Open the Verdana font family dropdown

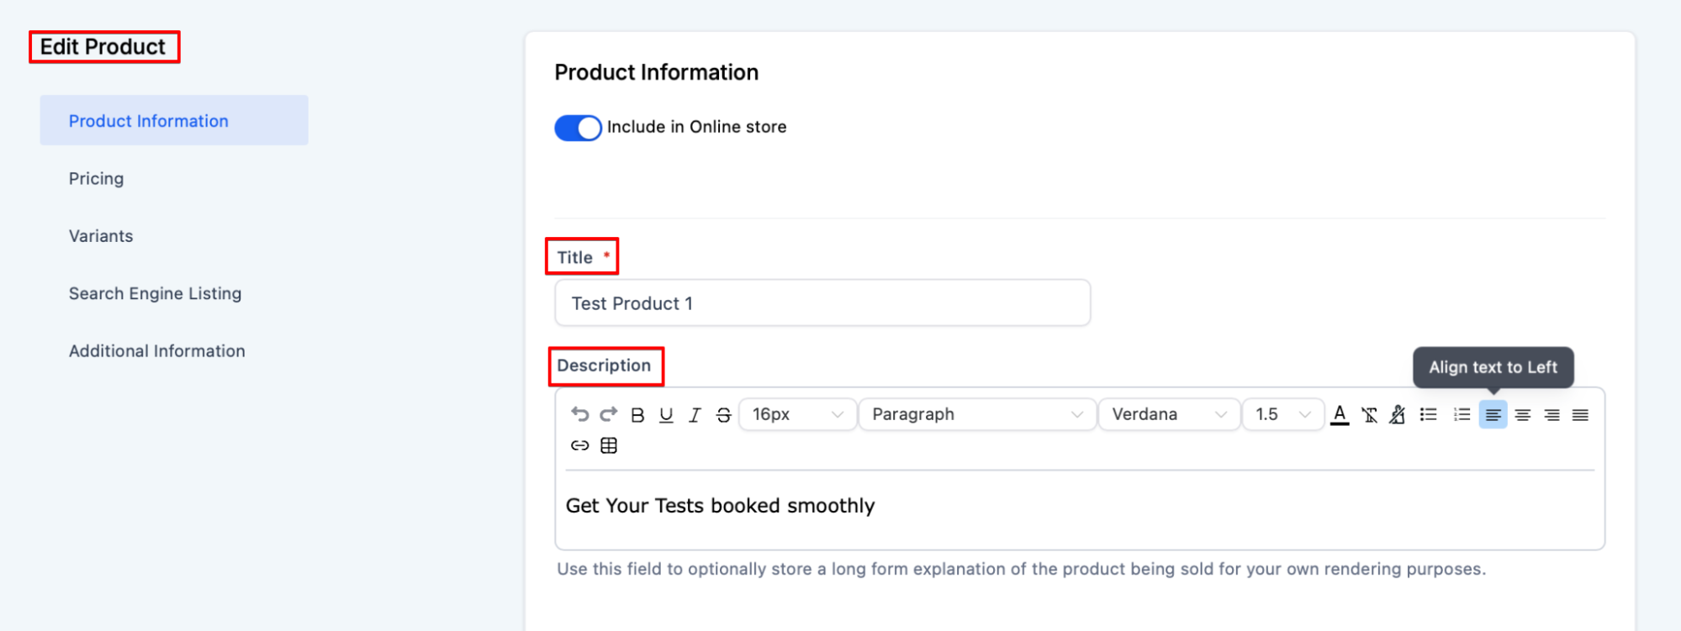1168,414
